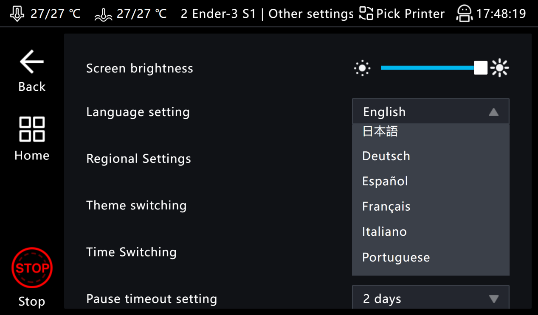Click the Back arrow icon
This screenshot has width=538, height=315.
[32, 62]
